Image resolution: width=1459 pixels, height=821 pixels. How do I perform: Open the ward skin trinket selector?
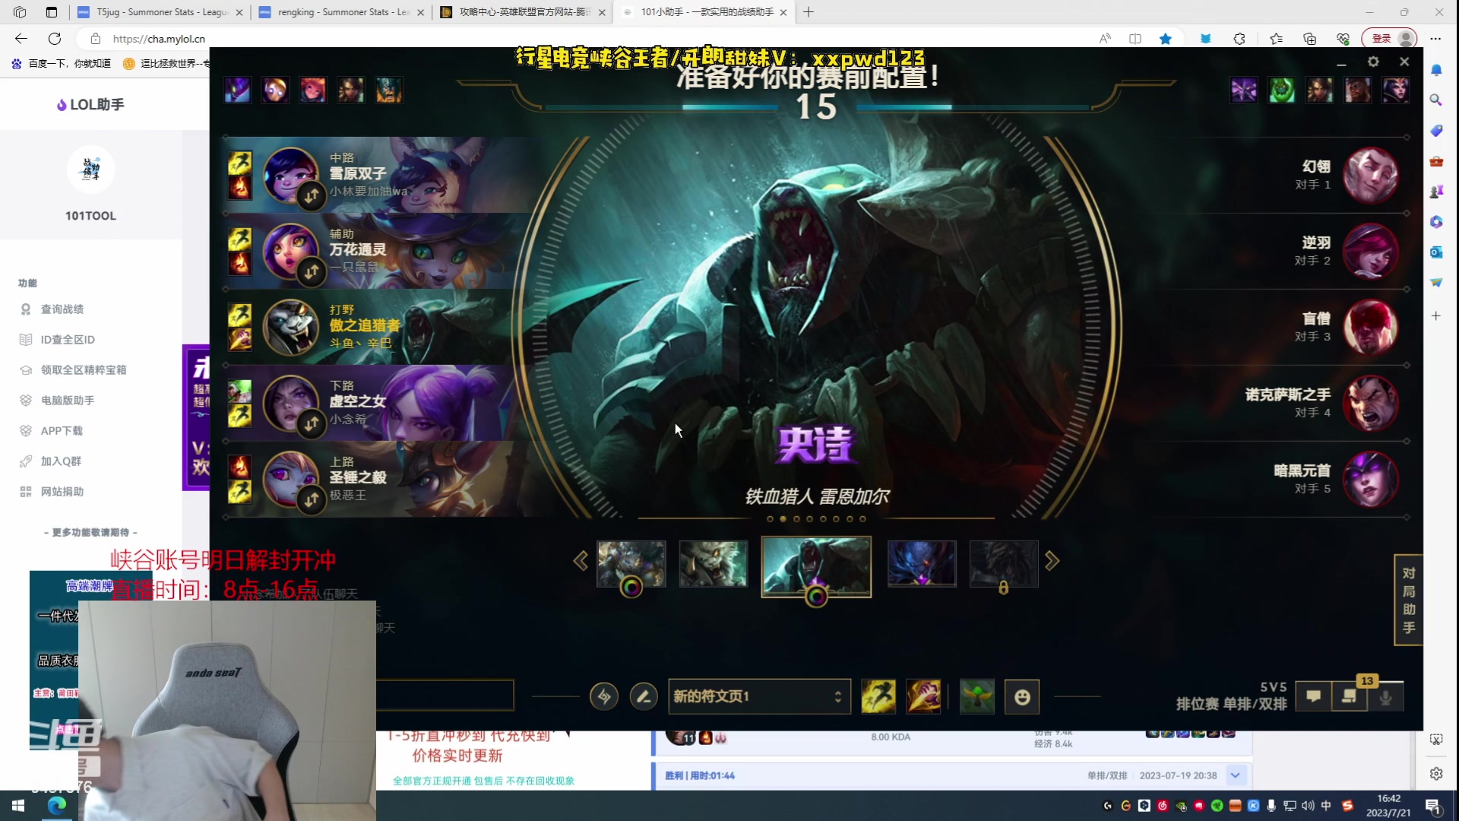pyautogui.click(x=976, y=696)
